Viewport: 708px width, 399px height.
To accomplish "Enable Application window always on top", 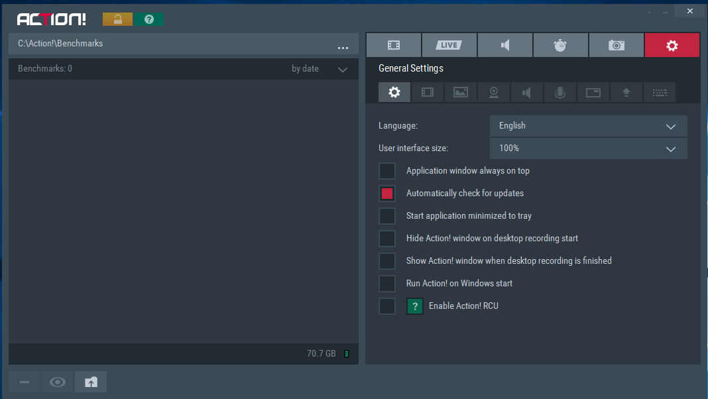I will click(x=387, y=171).
